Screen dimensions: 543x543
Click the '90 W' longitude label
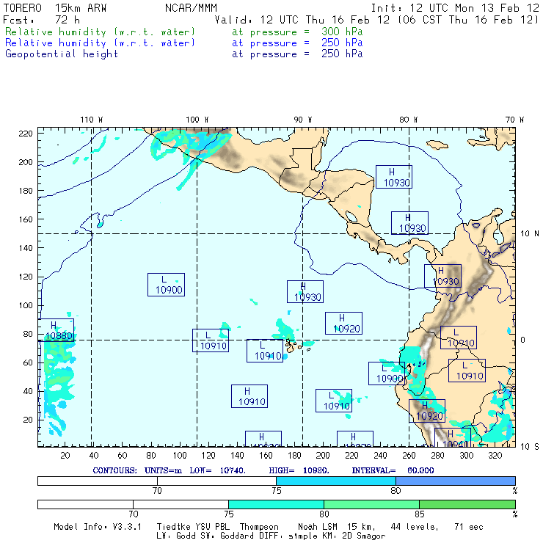coord(302,120)
